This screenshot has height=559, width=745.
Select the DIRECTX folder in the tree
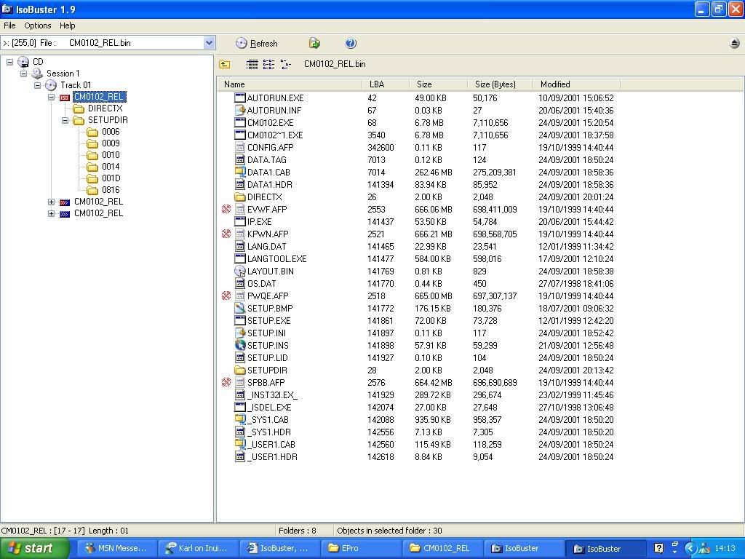click(x=105, y=108)
